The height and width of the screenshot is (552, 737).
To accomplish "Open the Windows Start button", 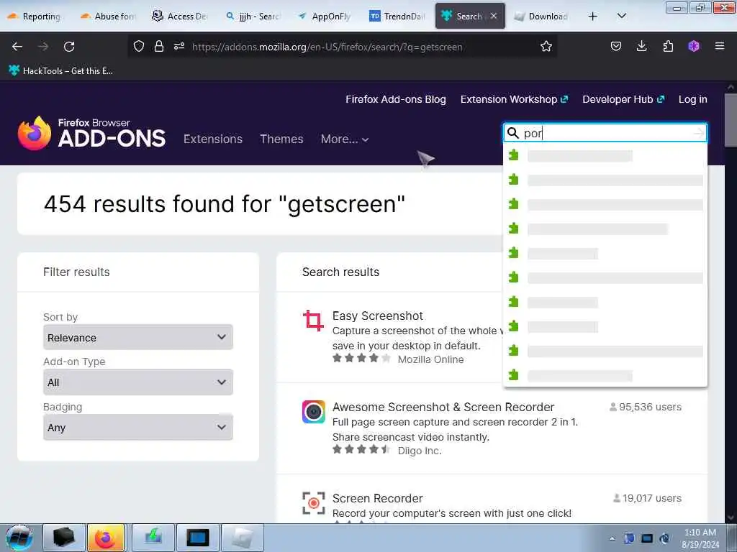I will pyautogui.click(x=19, y=538).
